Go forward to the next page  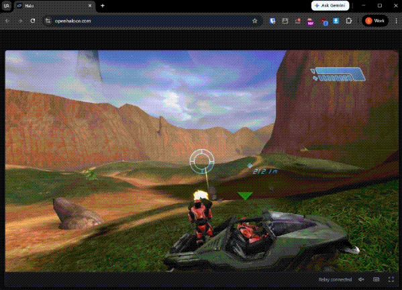coord(20,21)
